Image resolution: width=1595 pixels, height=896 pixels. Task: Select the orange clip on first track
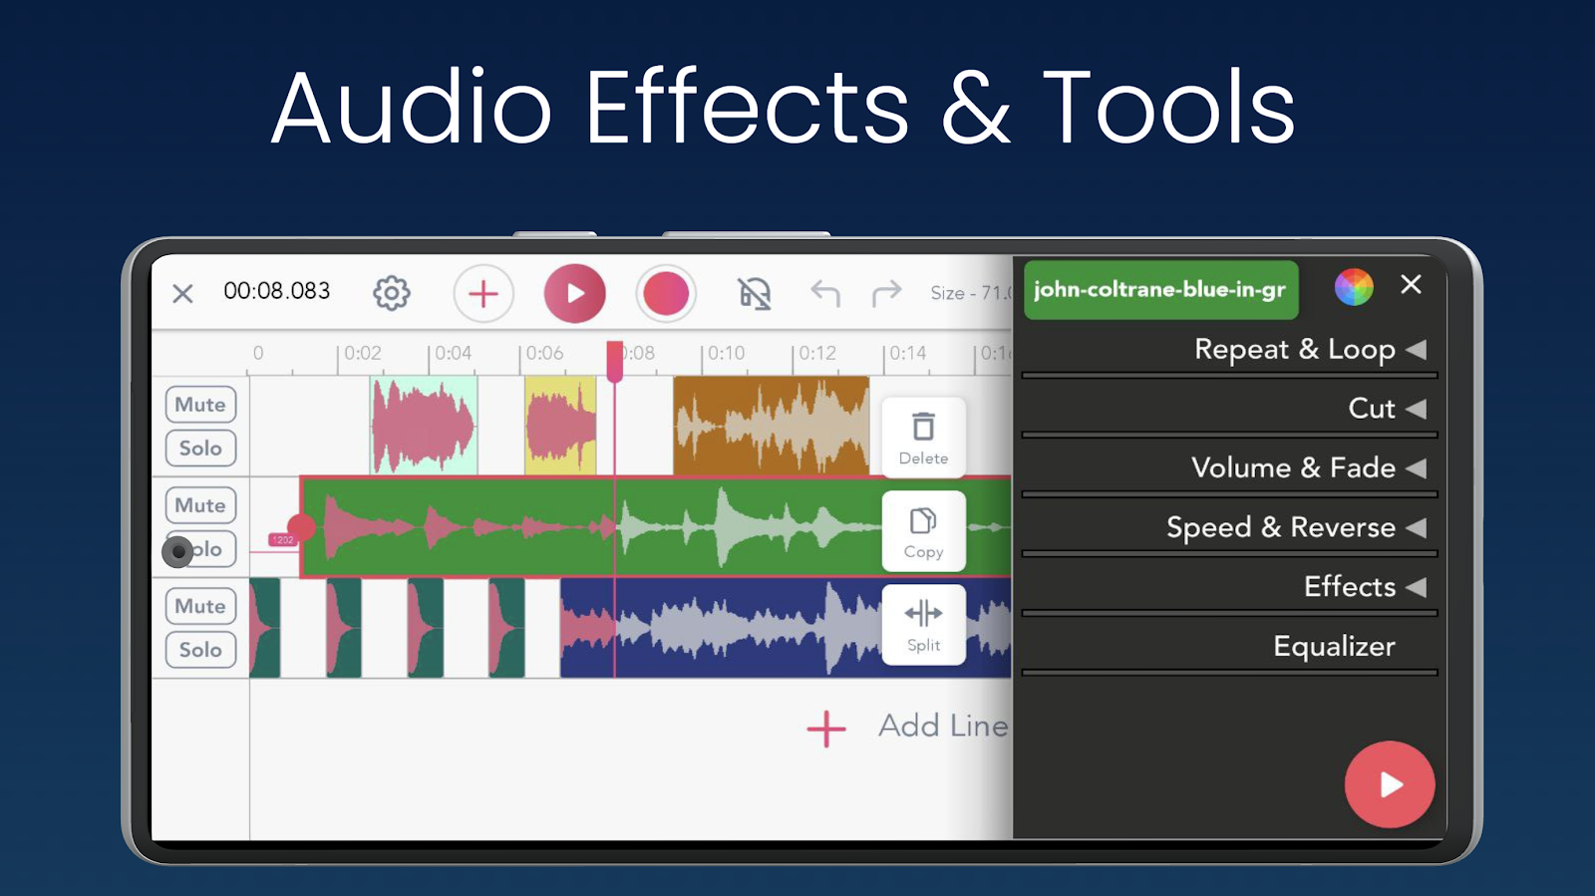(772, 426)
